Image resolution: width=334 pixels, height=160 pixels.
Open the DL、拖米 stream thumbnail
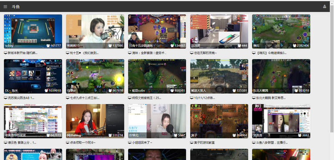point(33,76)
